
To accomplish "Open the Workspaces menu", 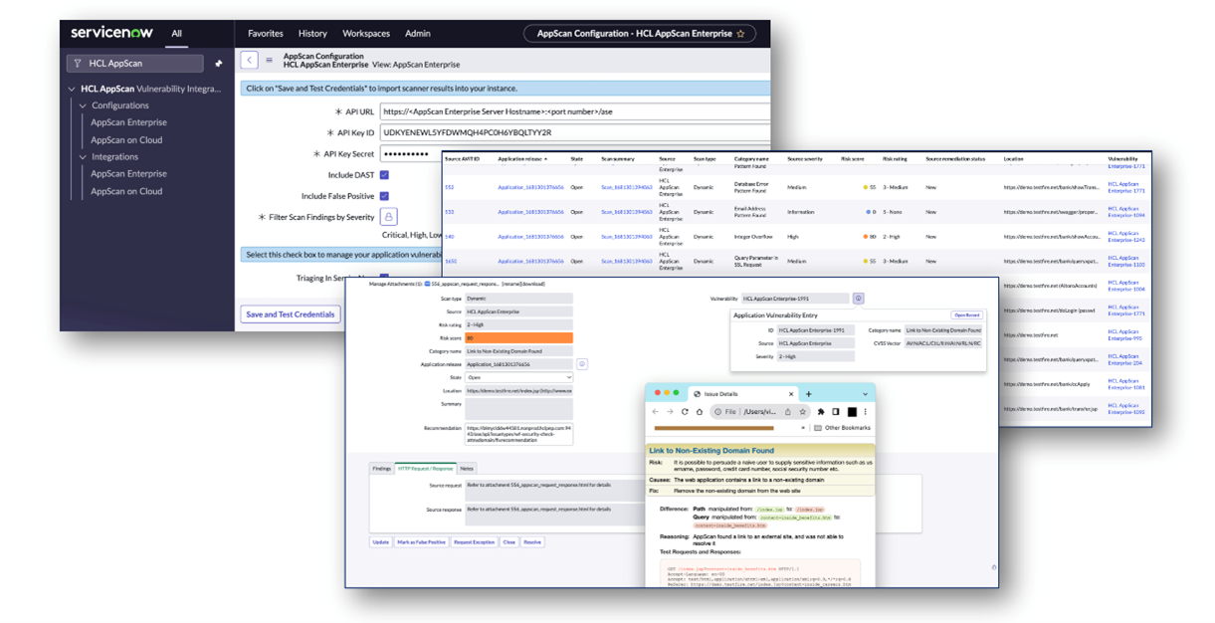I will 366,34.
